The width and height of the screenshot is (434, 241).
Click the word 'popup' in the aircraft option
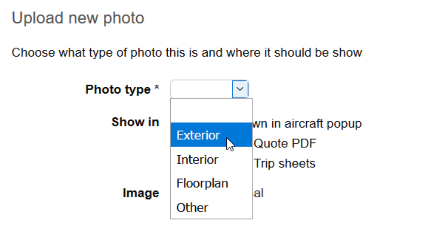(344, 124)
